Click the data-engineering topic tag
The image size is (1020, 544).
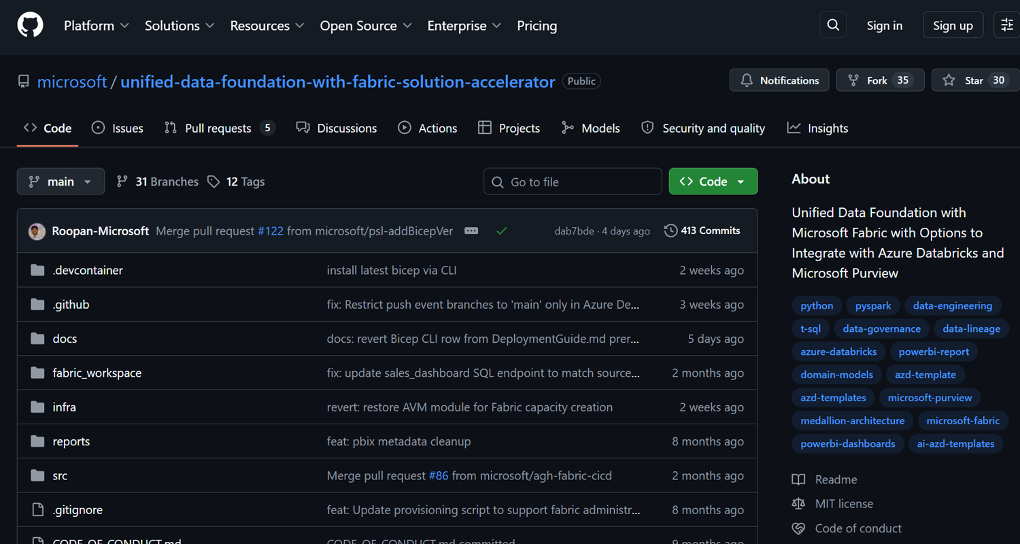pyautogui.click(x=953, y=306)
